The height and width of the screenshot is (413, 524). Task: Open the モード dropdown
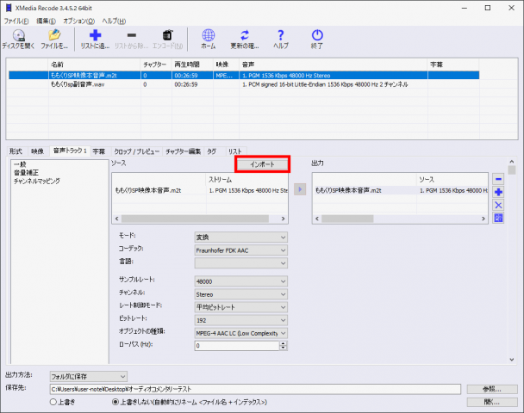[x=240, y=237]
